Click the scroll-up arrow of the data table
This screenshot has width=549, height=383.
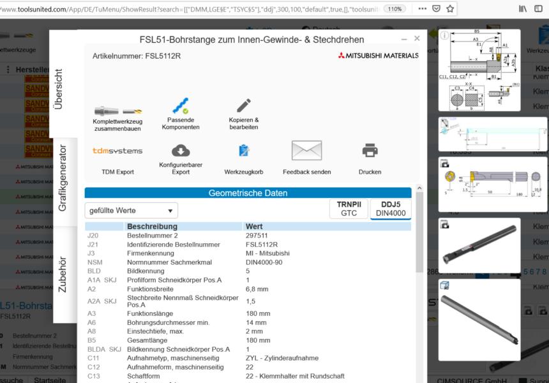click(x=419, y=188)
